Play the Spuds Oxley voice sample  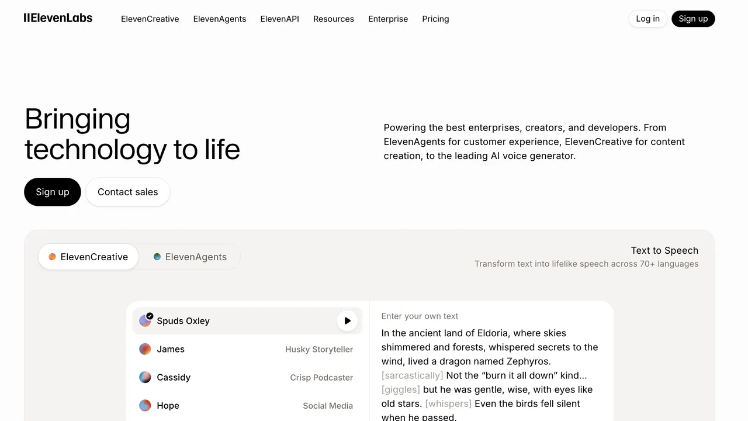[x=347, y=320]
